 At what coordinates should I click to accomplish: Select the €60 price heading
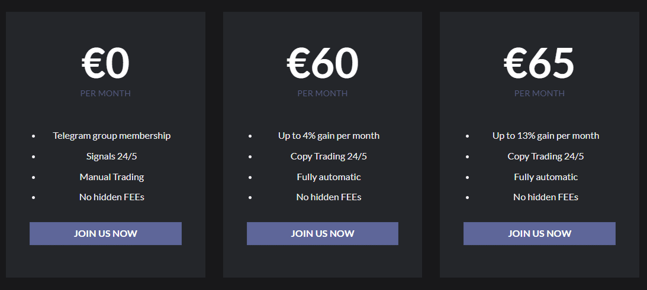coord(322,63)
